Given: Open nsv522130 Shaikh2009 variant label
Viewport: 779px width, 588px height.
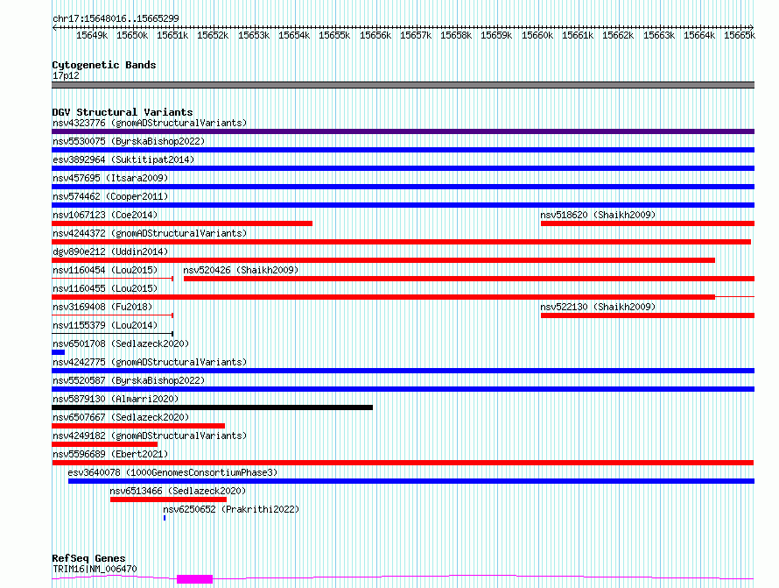Looking at the screenshot, I should click(x=598, y=307).
